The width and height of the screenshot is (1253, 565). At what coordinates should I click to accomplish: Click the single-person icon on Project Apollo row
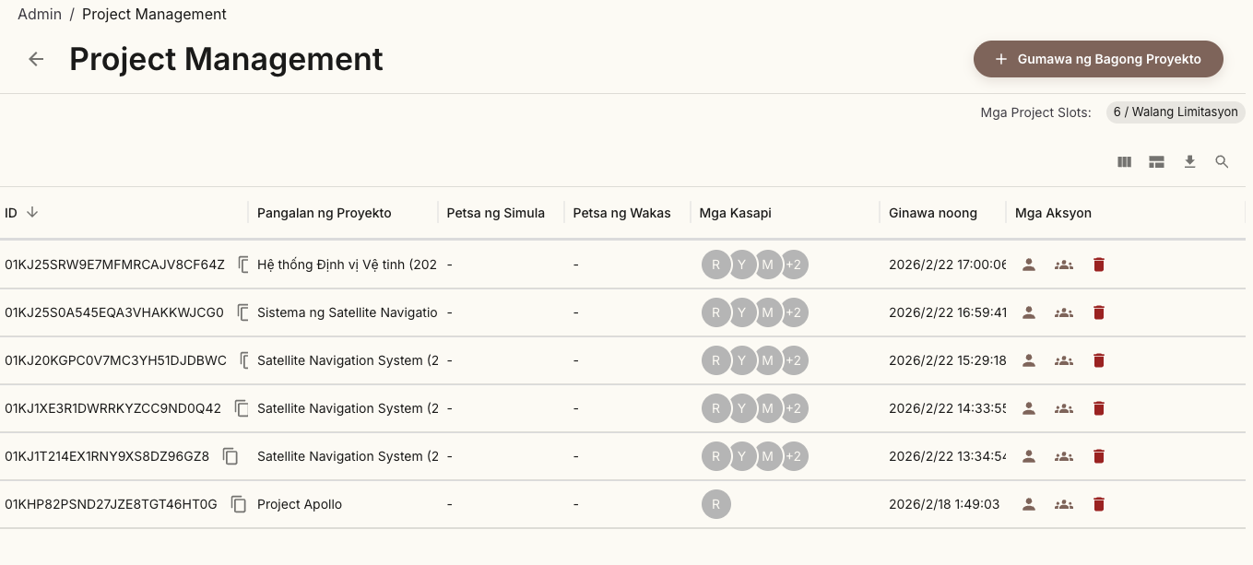click(x=1028, y=504)
